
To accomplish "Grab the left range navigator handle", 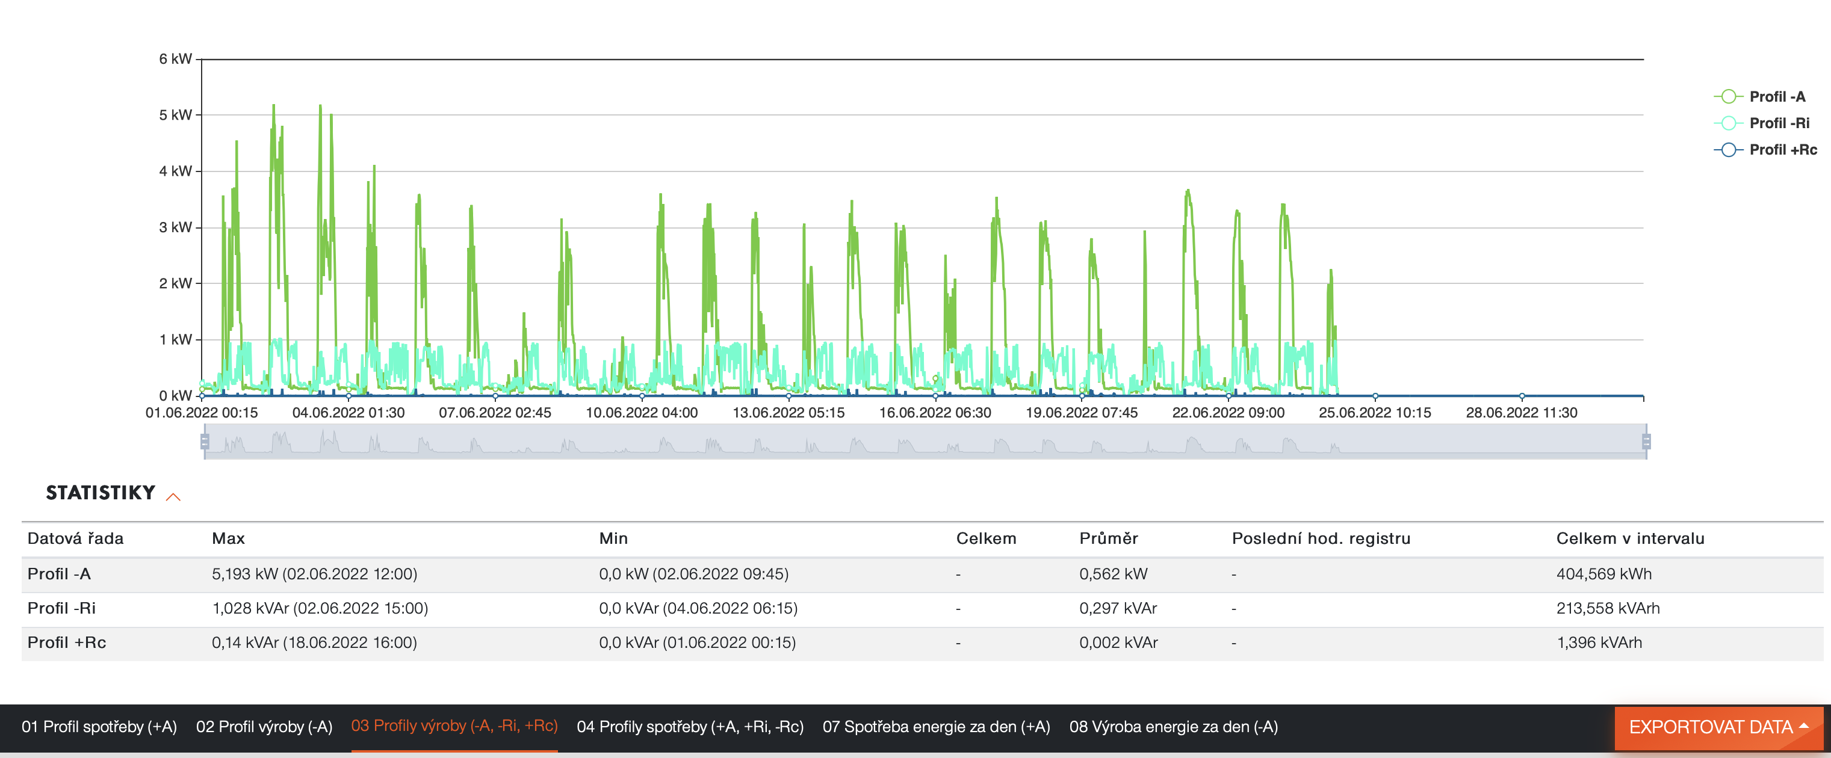I will (x=205, y=442).
